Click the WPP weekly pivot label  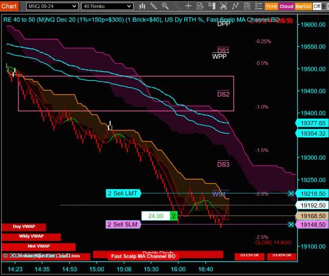220,57
